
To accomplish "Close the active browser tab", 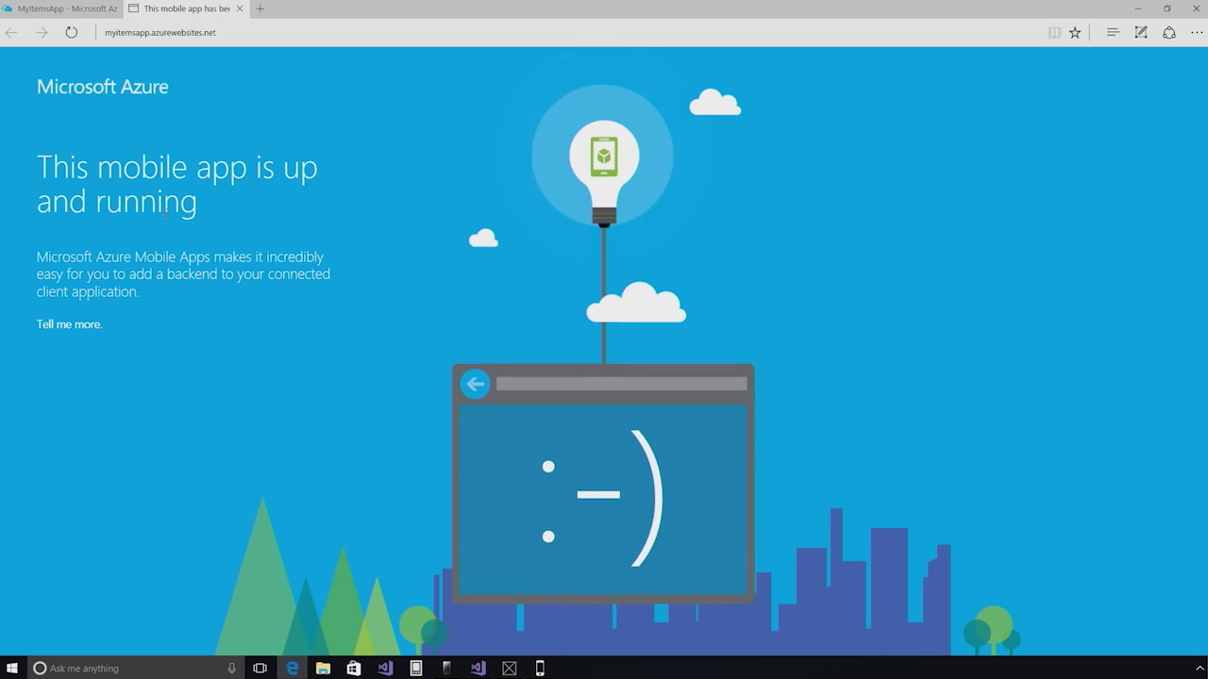I will point(240,8).
